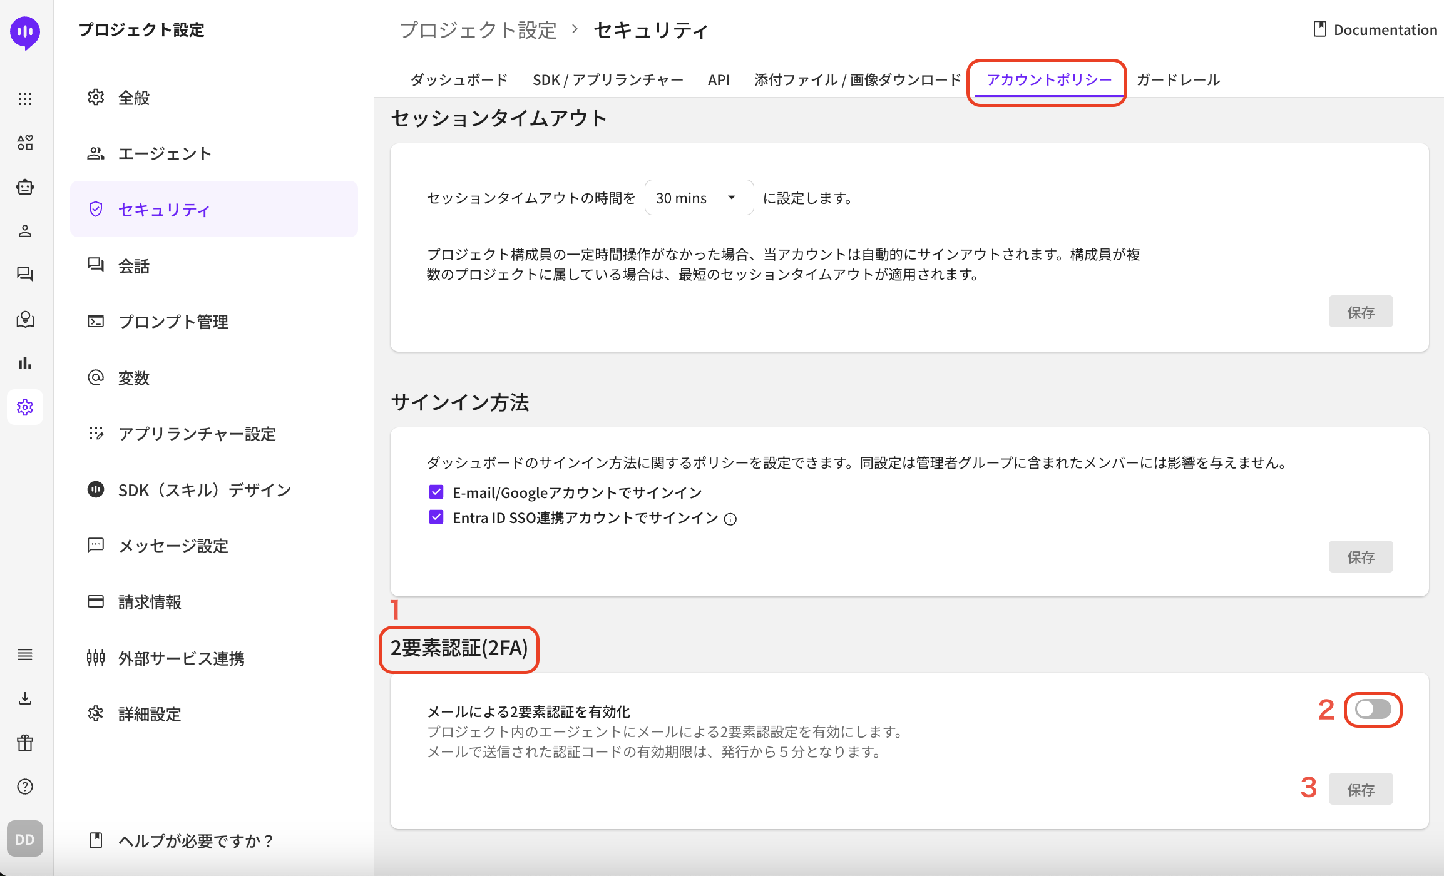Click the purple logo at top left

(x=25, y=31)
